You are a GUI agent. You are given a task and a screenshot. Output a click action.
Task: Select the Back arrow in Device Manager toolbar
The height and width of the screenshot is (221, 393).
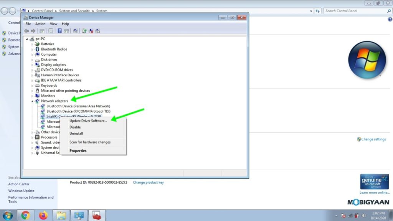[x=26, y=31]
